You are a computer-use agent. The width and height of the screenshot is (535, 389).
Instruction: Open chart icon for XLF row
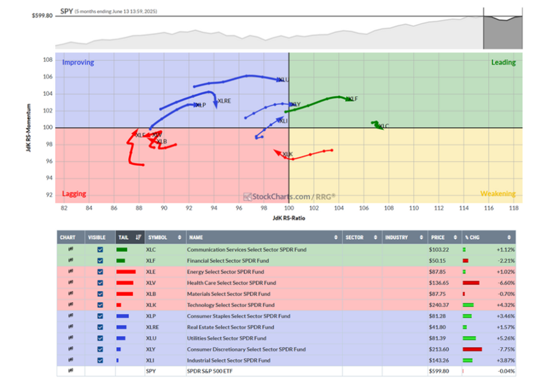pyautogui.click(x=71, y=261)
